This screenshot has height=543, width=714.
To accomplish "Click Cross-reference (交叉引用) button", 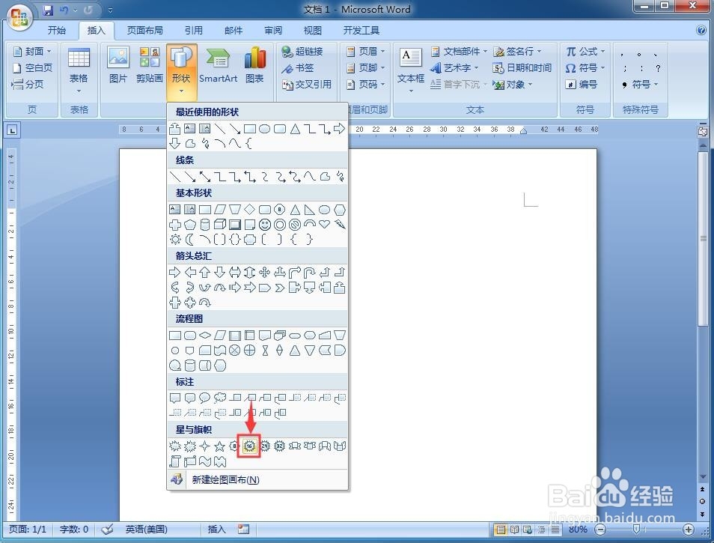I will pyautogui.click(x=307, y=85).
